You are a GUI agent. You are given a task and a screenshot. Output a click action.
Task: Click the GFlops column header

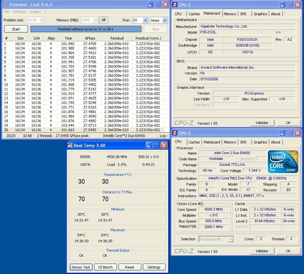tap(90, 38)
